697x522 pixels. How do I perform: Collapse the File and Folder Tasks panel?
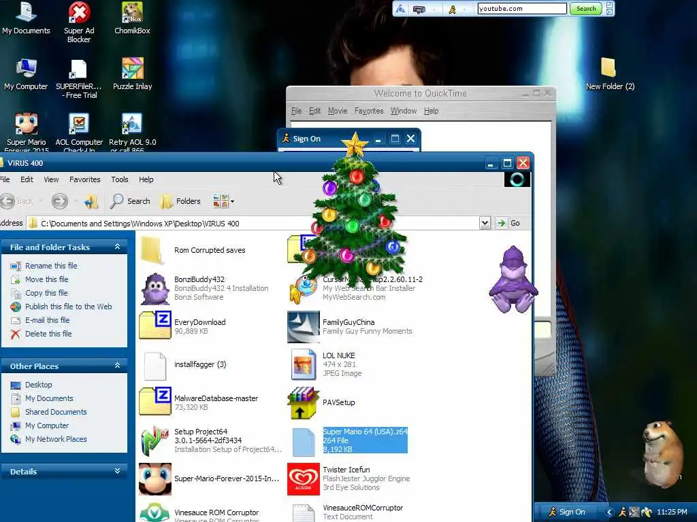coord(117,247)
